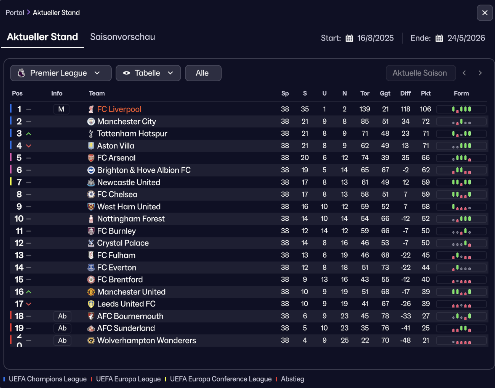Click the FC Chelsea club crest
This screenshot has height=388, width=495.
pyautogui.click(x=91, y=195)
